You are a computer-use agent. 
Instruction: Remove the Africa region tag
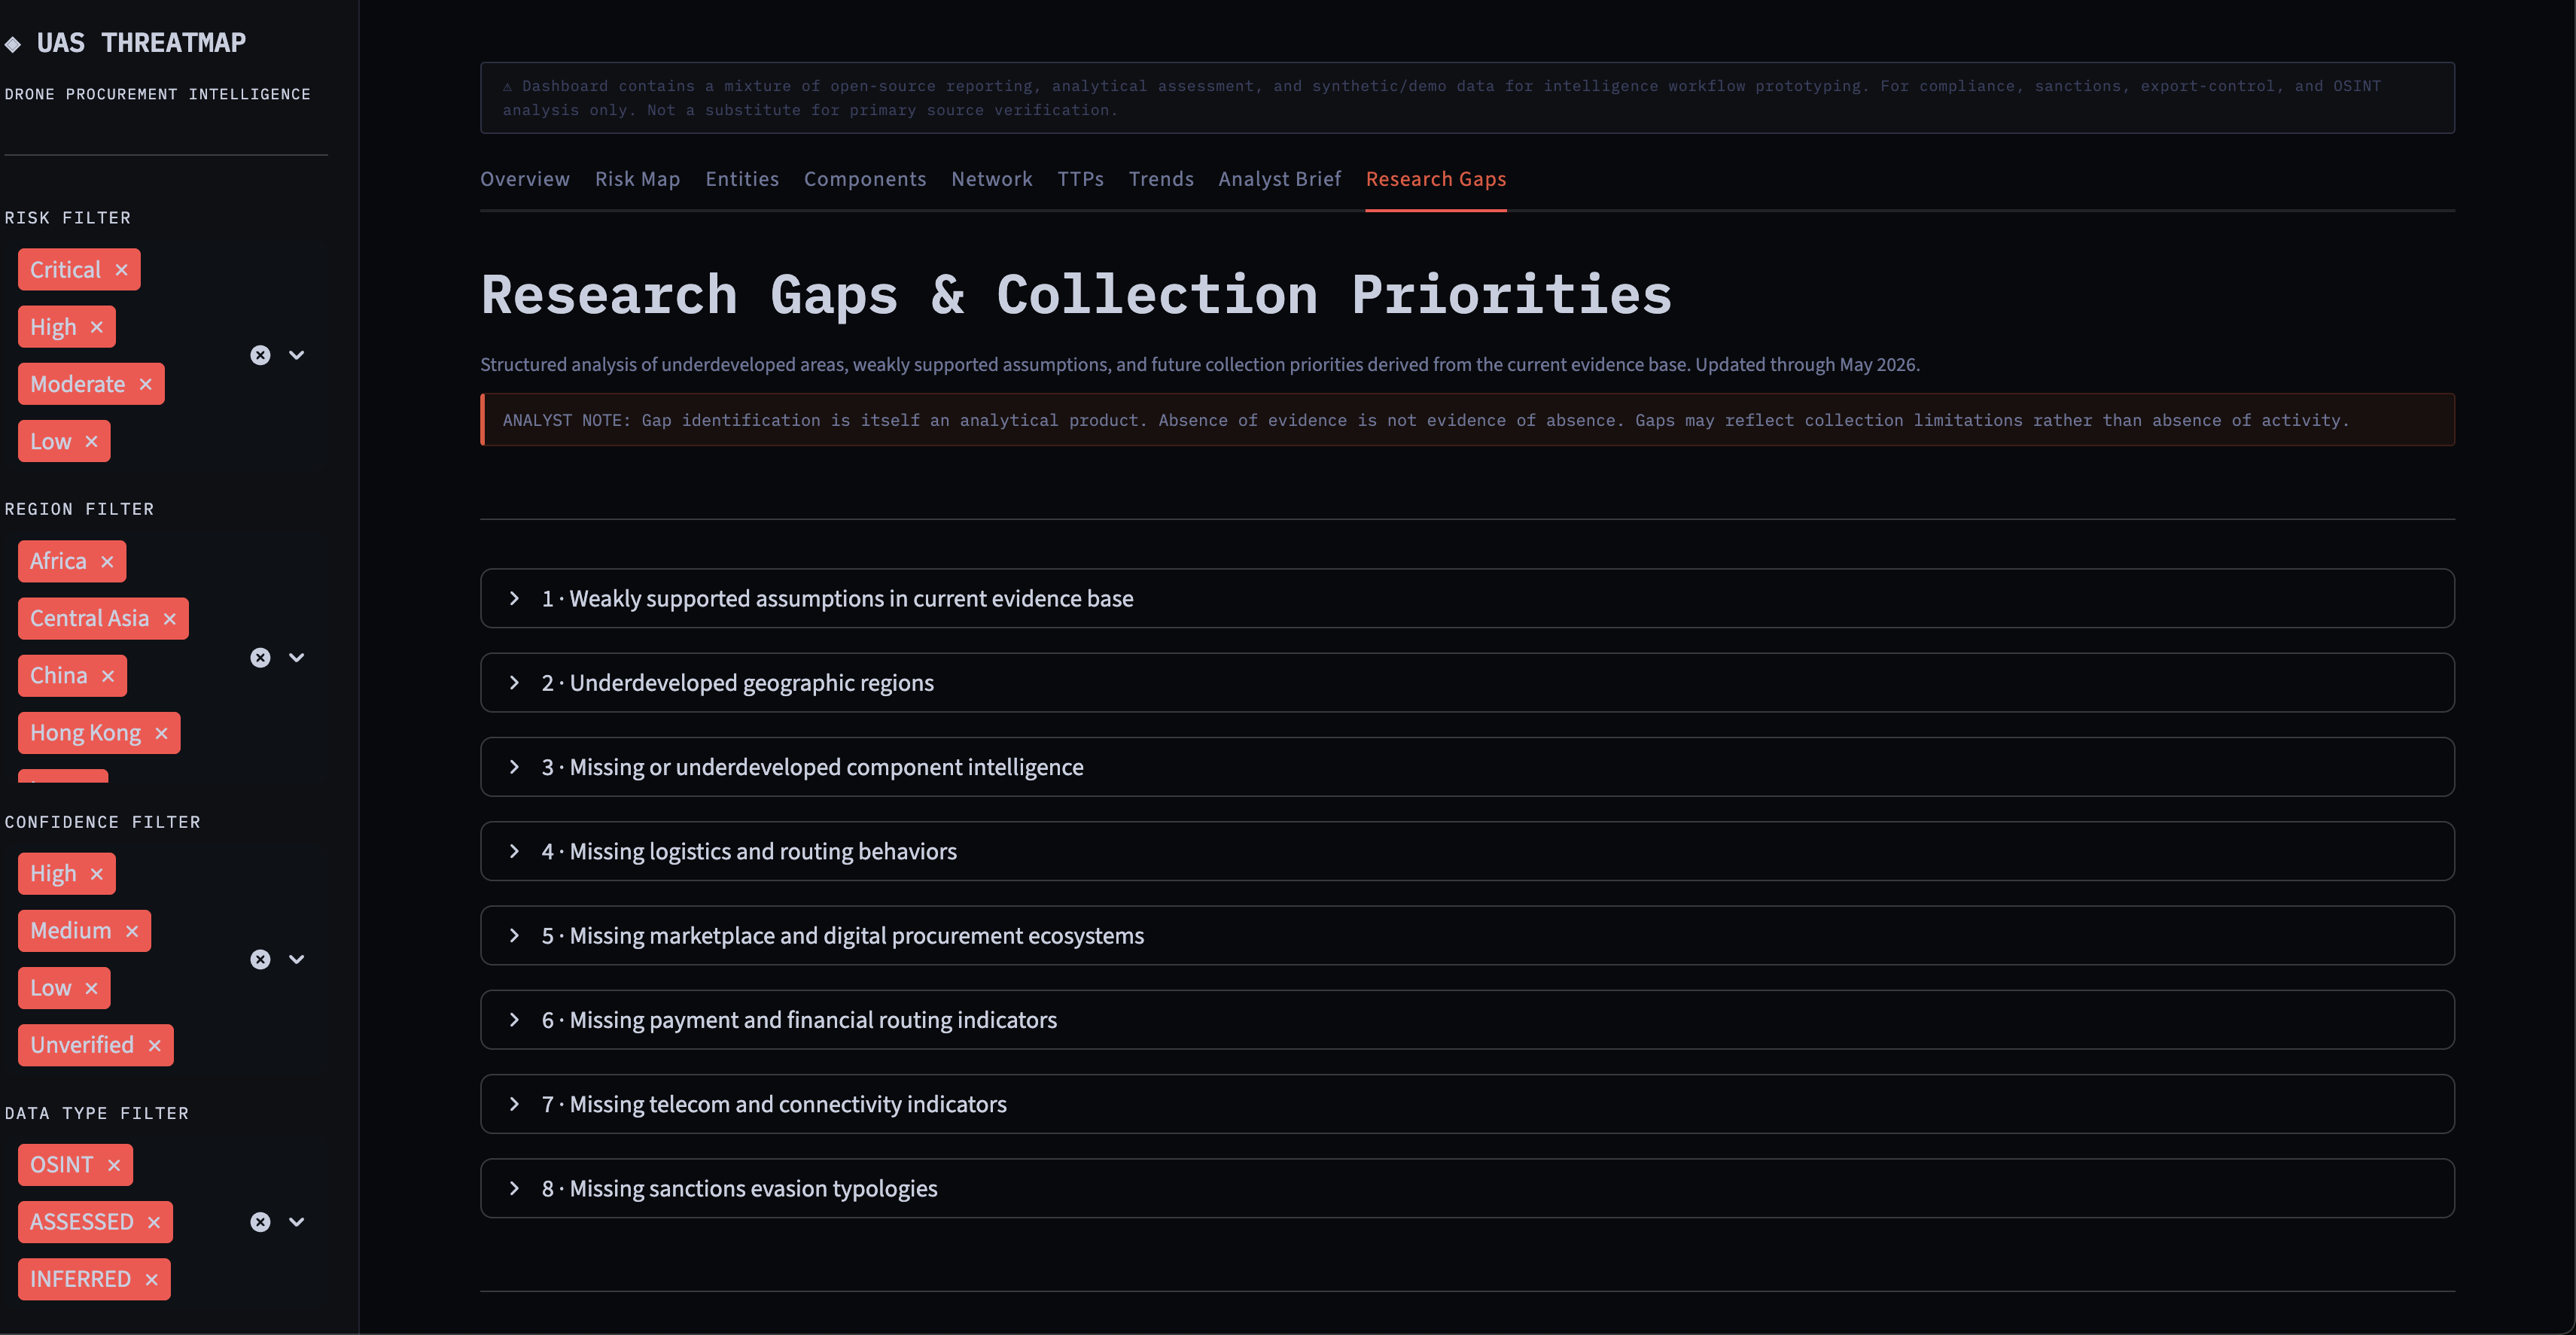pyautogui.click(x=107, y=561)
